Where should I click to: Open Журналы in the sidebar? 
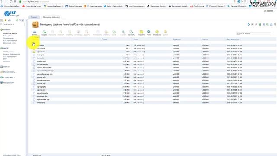[x=7, y=62]
